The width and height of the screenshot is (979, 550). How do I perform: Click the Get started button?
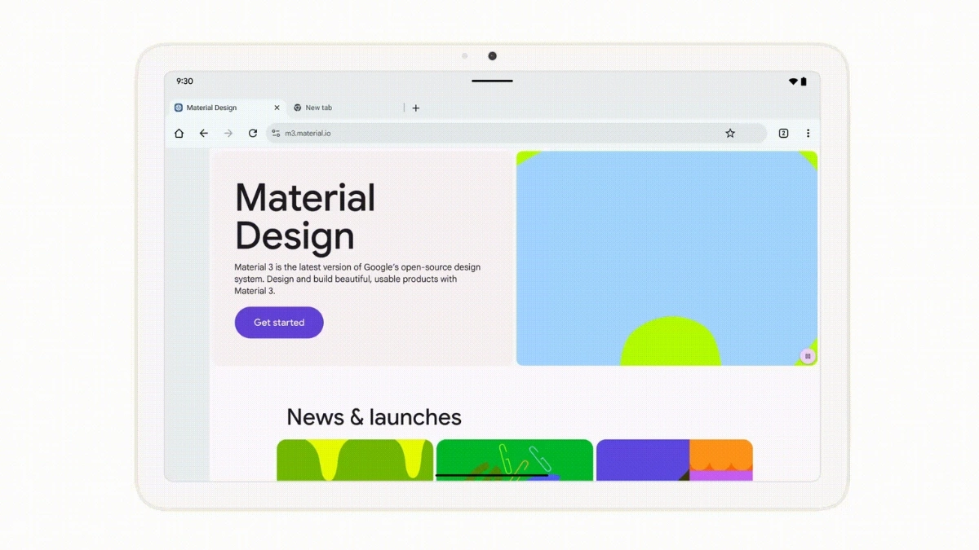click(x=278, y=322)
